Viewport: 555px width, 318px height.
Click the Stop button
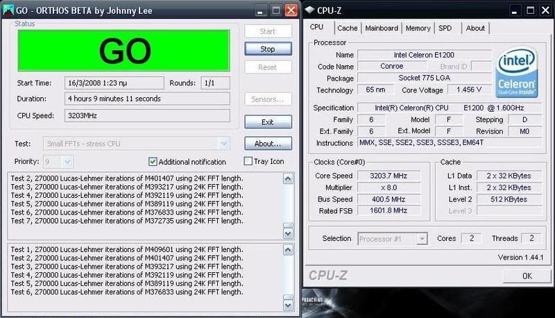[268, 49]
